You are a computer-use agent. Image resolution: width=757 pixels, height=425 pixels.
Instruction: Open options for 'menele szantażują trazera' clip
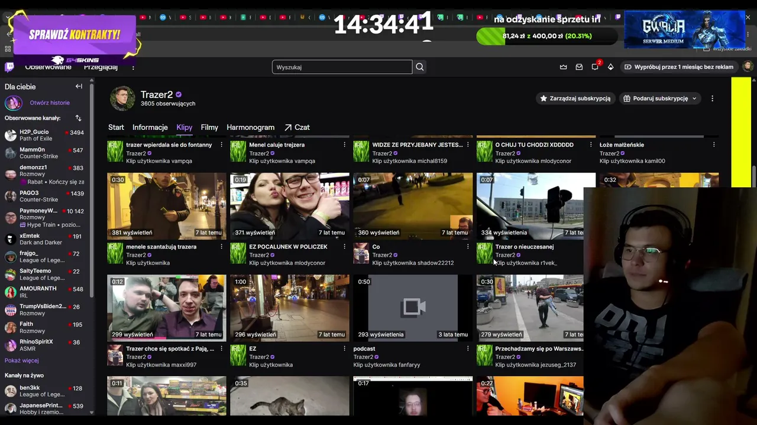click(222, 247)
